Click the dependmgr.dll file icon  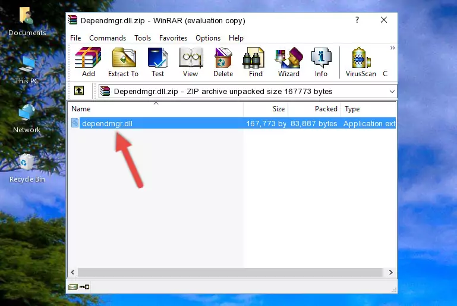tap(75, 123)
